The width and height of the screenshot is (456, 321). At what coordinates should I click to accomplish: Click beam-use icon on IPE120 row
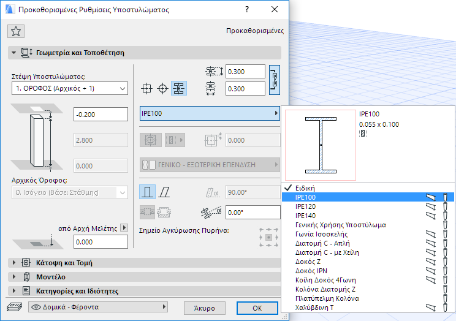[431, 206]
